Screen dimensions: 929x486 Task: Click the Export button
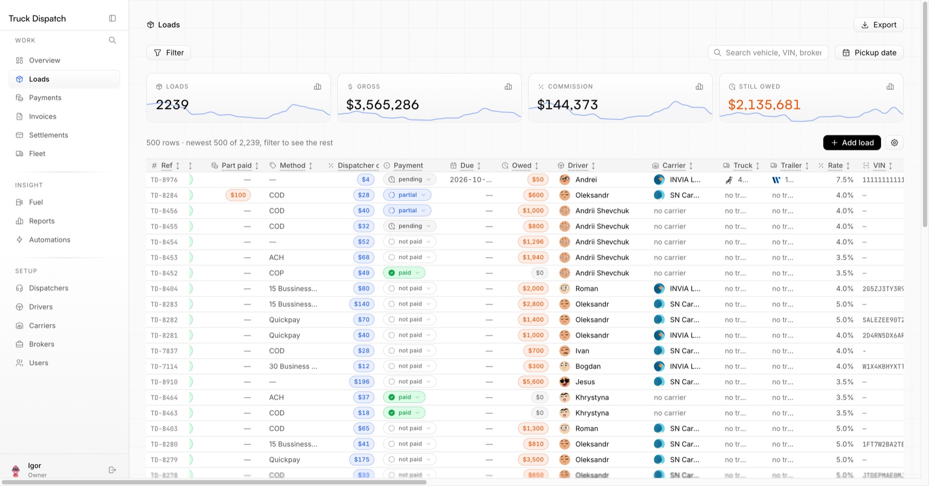click(878, 25)
